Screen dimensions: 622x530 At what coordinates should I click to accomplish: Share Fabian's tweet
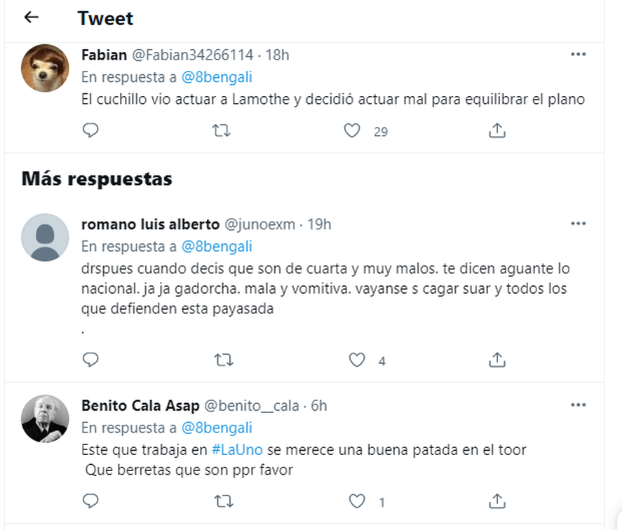pos(496,130)
